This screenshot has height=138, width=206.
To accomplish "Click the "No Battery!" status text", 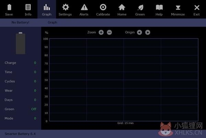I will pos(20,22).
